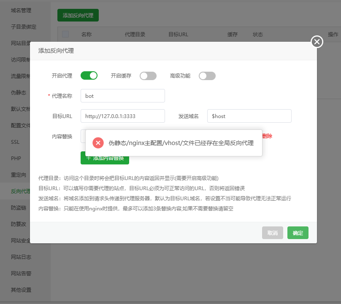Screen dimensions: 341x304
Task: Click the 代理名称 input containing bot
Action: click(123, 96)
